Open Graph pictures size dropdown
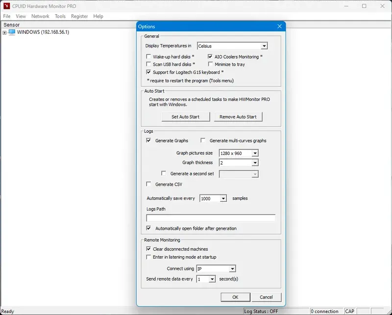 point(239,153)
